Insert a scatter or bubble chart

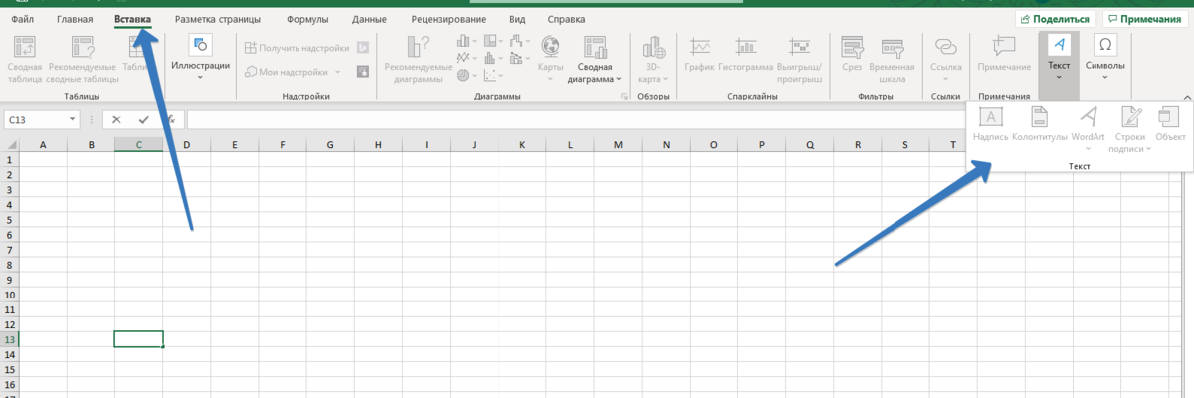click(493, 76)
